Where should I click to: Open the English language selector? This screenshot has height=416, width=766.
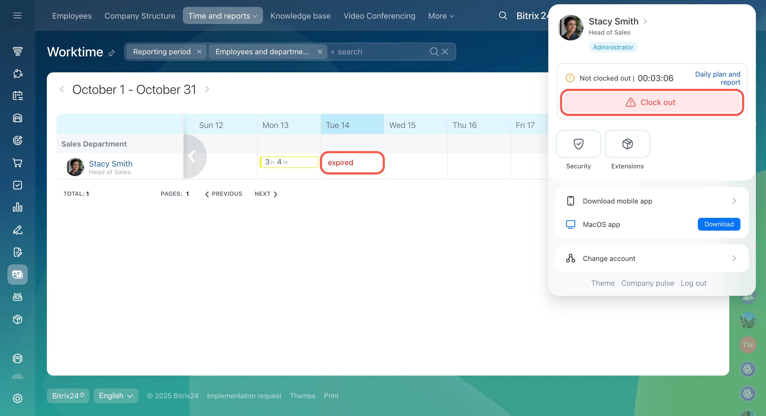click(116, 396)
